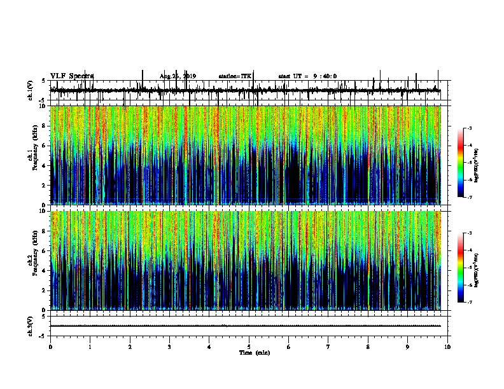
Task: Click the ch.1 spectrogram color scale bar
Action: coord(461,163)
